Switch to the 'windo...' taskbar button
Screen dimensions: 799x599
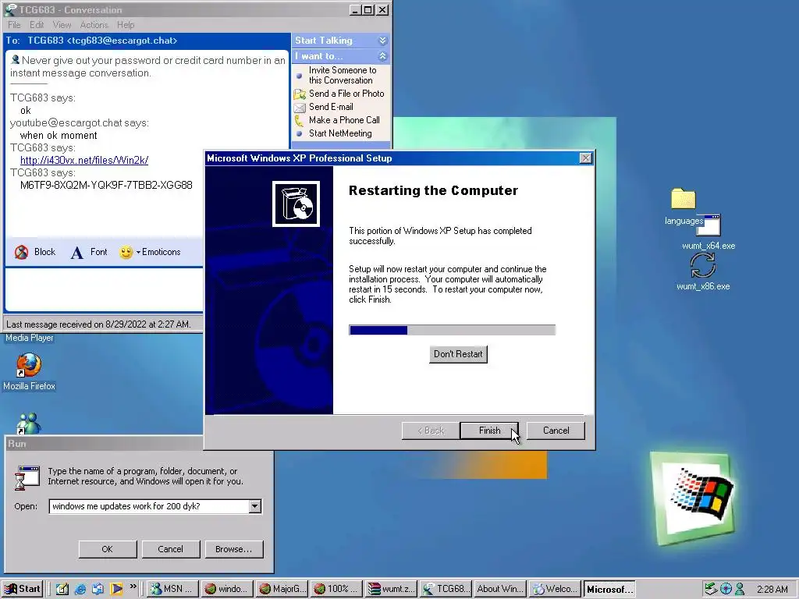(x=227, y=590)
